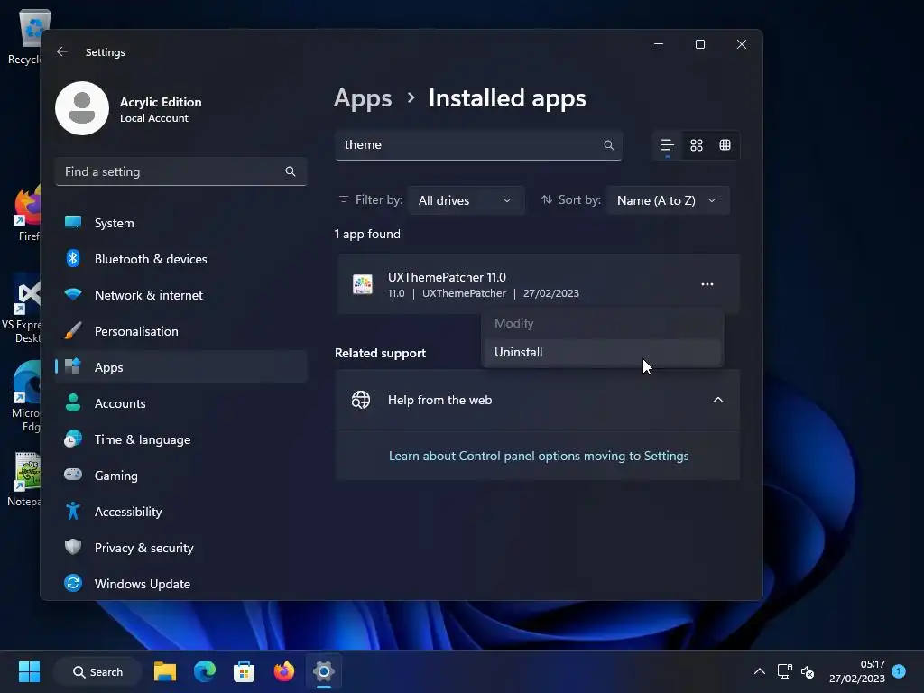Select the Notepad++ desktop shortcut
The height and width of the screenshot is (693, 924).
click(24, 480)
